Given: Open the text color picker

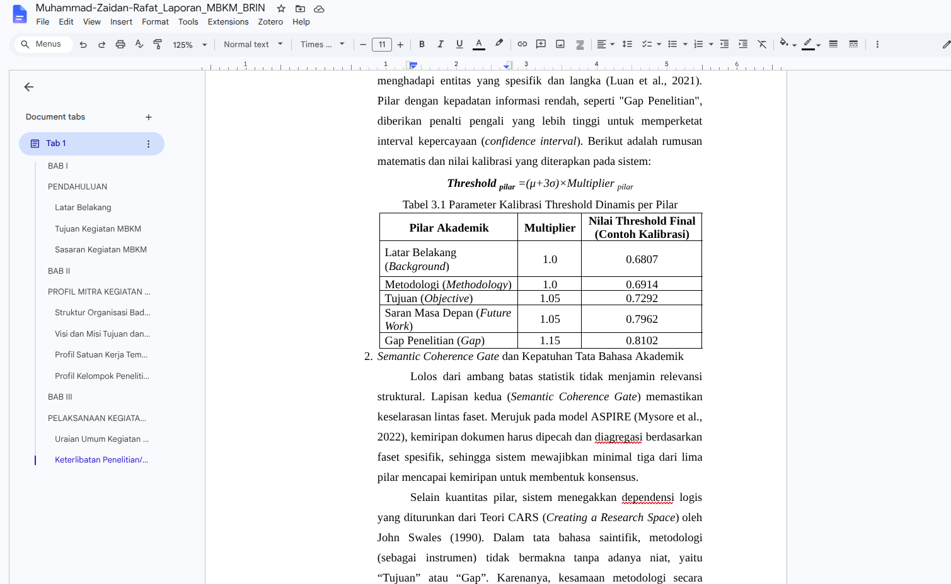Looking at the screenshot, I should coord(479,44).
